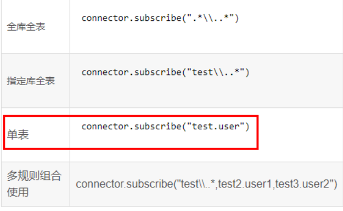The width and height of the screenshot is (343, 211).
Task: Click the 多规则组合使用 row label
Action: pos(34,184)
